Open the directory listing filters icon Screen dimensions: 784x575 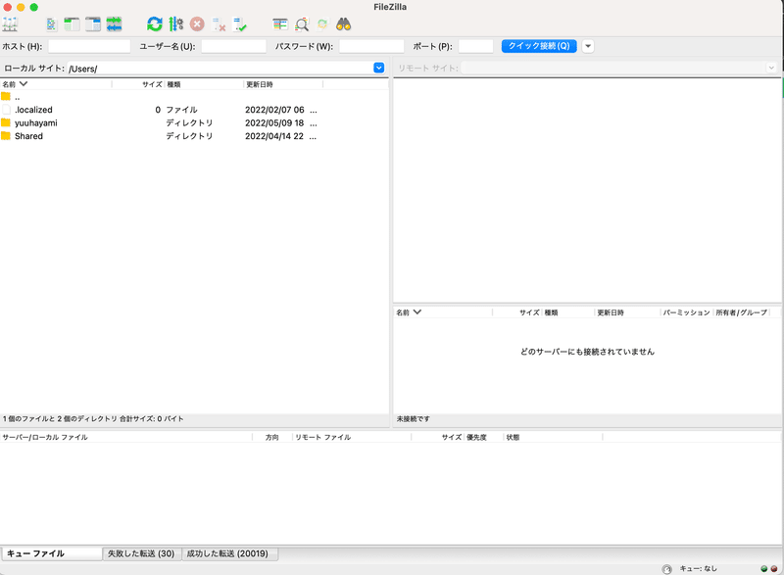click(x=280, y=24)
